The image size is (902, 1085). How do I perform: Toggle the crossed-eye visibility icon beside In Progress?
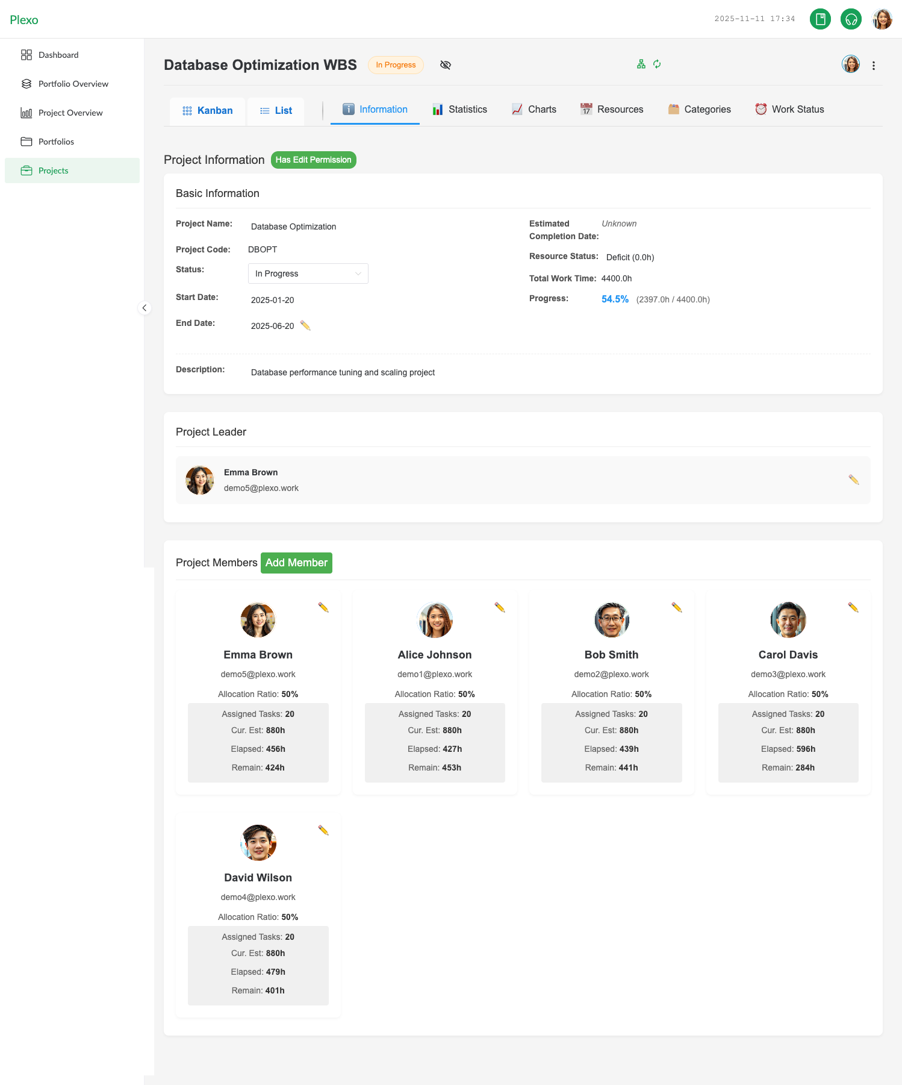point(446,65)
